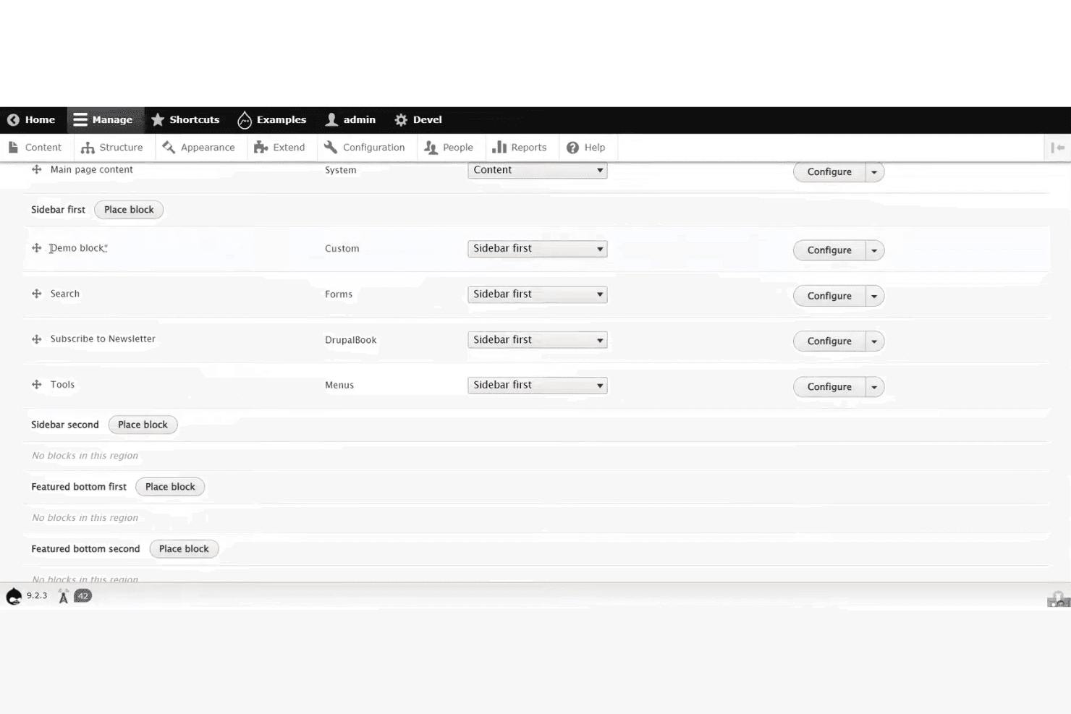The image size is (1071, 714).
Task: Click the drag handle for Demo block
Action: 37,248
